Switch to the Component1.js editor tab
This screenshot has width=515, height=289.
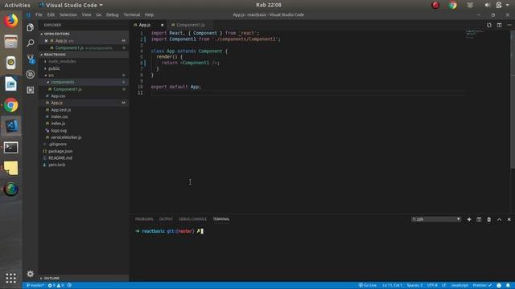[191, 25]
